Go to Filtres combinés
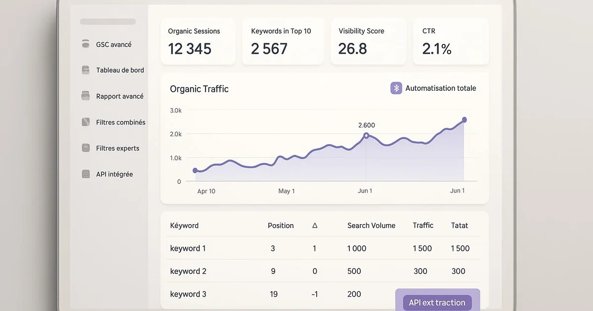 (x=121, y=122)
